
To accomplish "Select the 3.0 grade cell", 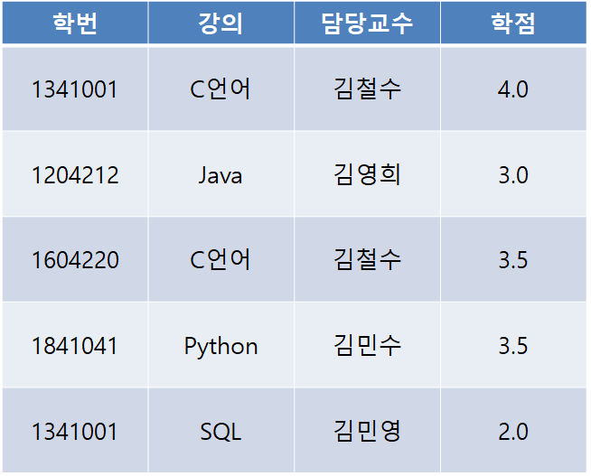I will [513, 174].
